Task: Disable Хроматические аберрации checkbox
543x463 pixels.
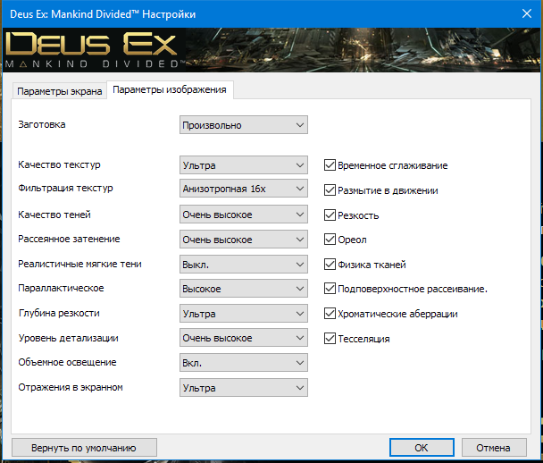Action: (x=330, y=314)
